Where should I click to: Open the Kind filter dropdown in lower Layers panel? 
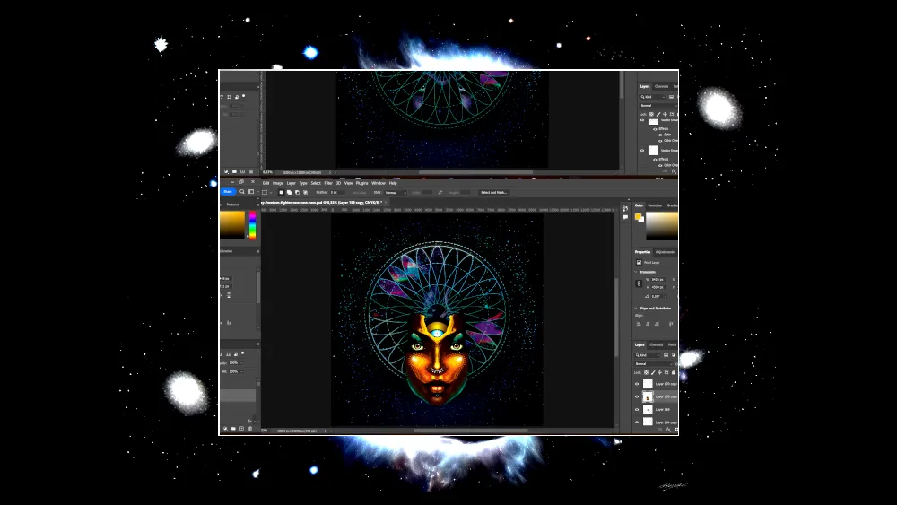[647, 355]
